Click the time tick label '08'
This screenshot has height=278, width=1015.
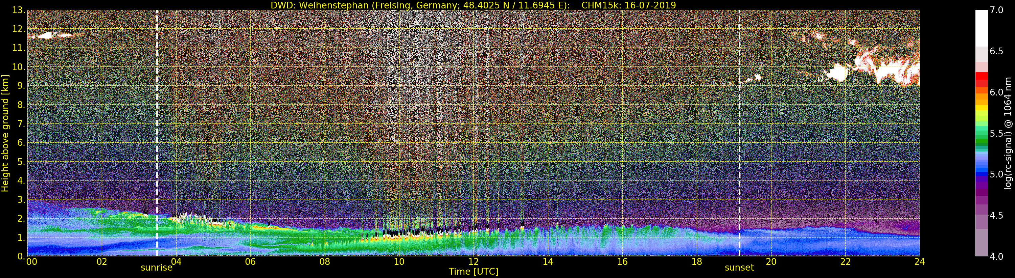pyautogui.click(x=325, y=261)
